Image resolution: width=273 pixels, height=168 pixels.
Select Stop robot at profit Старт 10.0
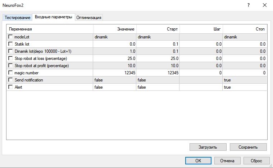[x=158, y=66]
